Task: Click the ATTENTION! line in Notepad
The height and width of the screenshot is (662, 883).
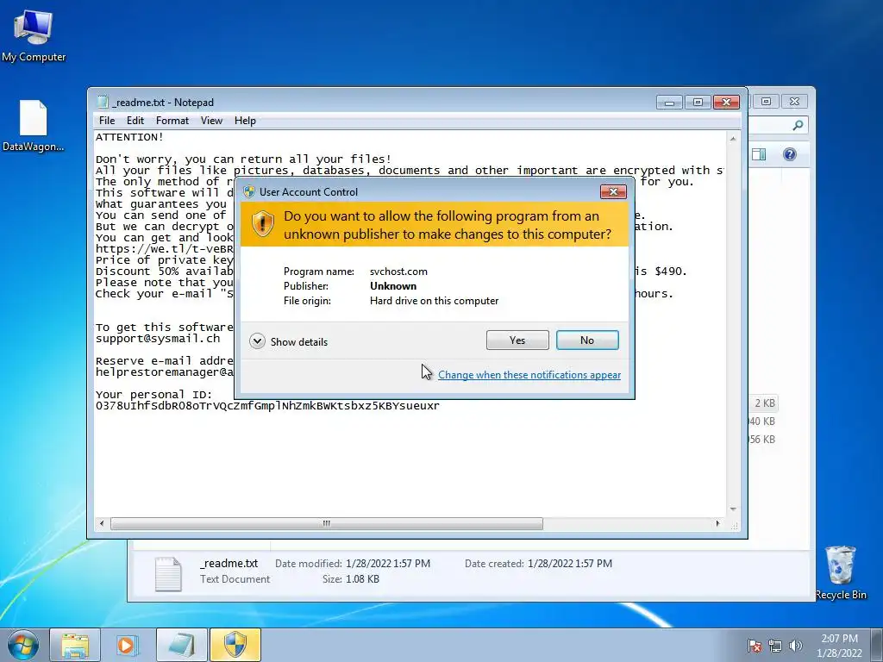Action: [x=129, y=137]
